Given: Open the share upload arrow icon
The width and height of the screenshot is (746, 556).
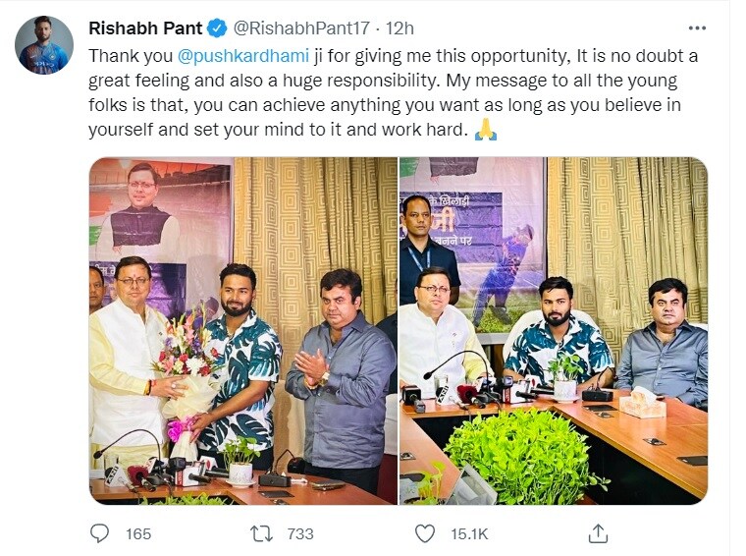Looking at the screenshot, I should 598,533.
